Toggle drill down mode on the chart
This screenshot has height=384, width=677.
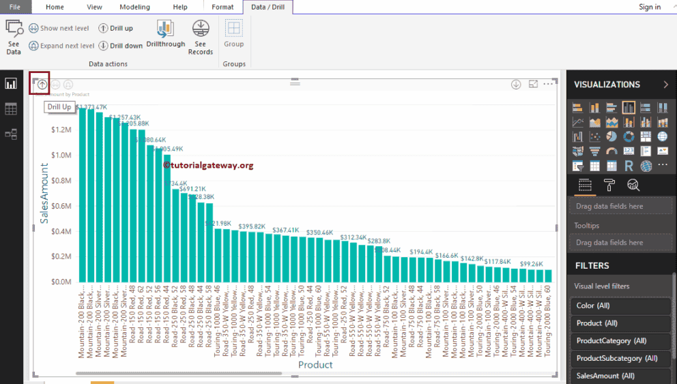point(516,85)
